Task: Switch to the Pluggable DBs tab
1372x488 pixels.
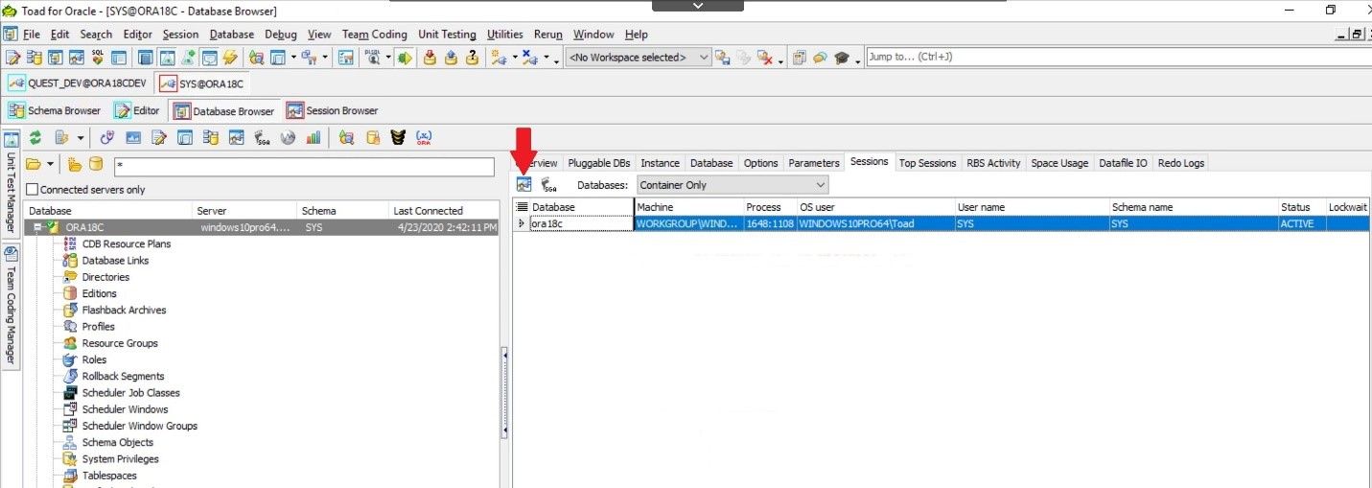Action: 599,163
